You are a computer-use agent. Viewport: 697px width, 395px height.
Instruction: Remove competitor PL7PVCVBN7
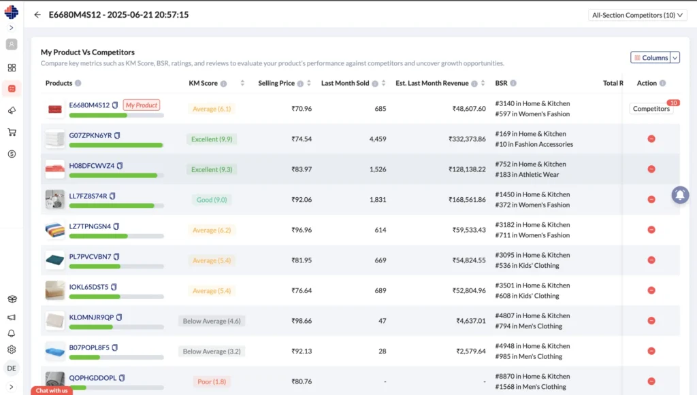[x=651, y=260]
